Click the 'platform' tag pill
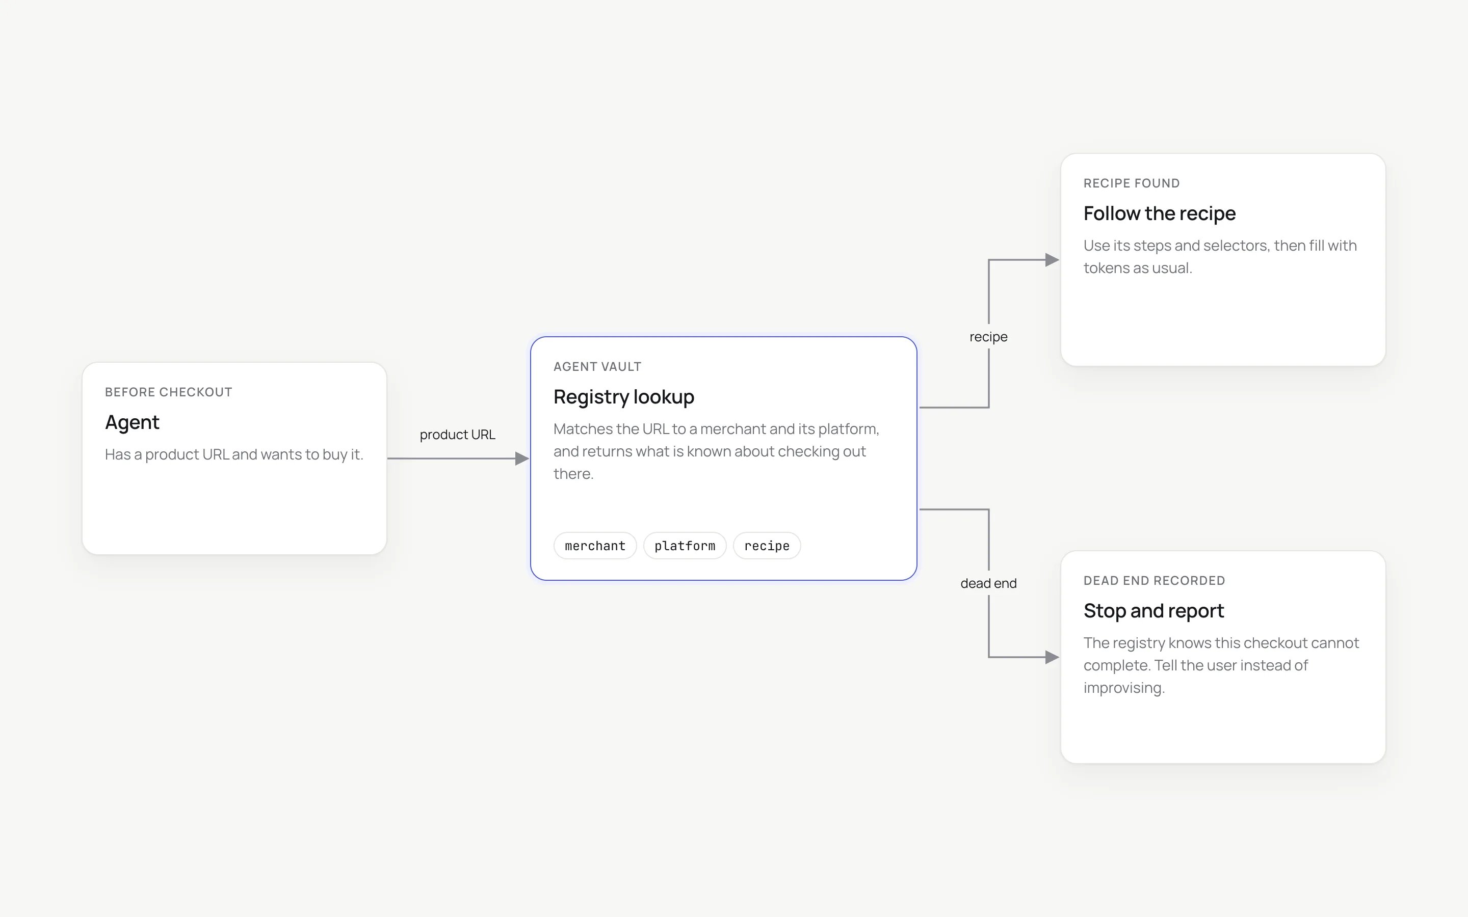1468x917 pixels. point(684,546)
